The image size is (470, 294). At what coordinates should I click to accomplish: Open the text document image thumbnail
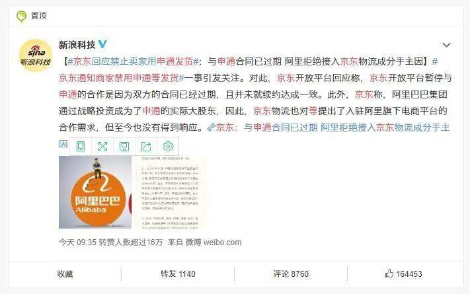tap(170, 192)
